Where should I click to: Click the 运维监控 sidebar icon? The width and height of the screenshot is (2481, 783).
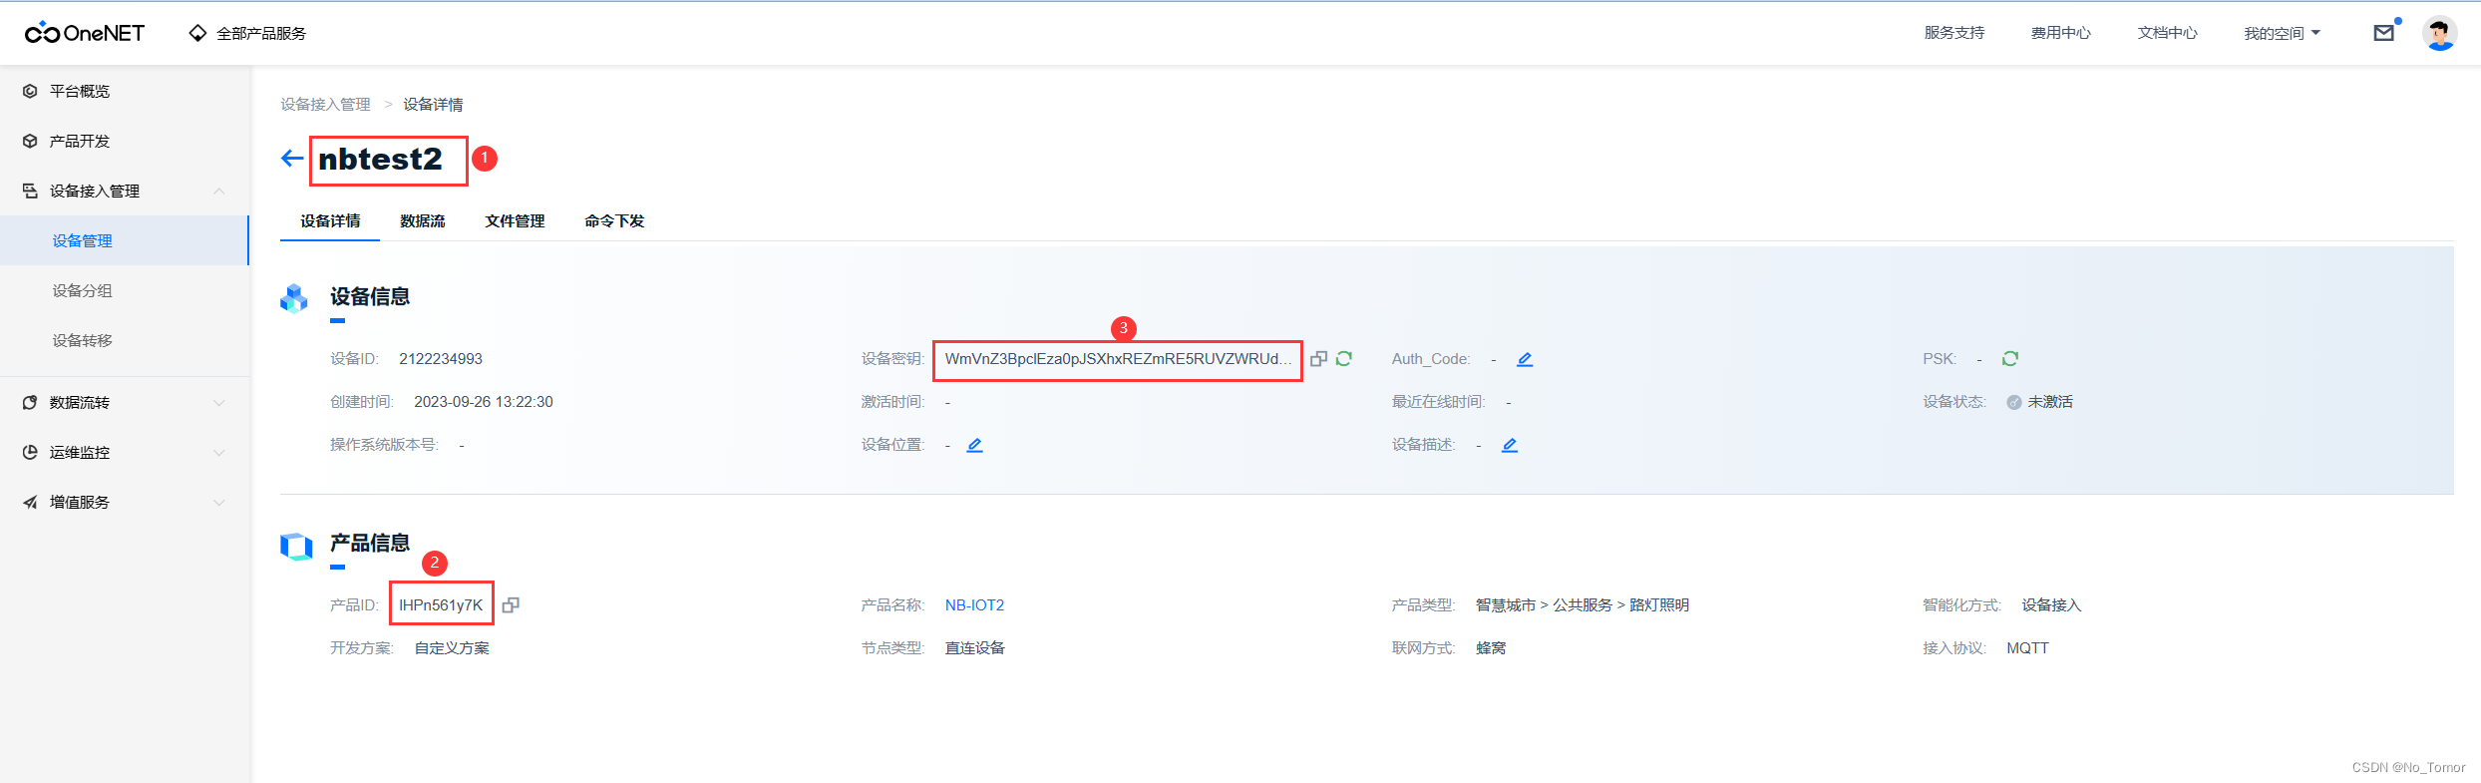coord(30,452)
